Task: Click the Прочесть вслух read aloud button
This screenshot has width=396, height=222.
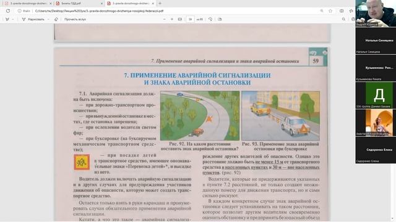Action: (x=75, y=19)
